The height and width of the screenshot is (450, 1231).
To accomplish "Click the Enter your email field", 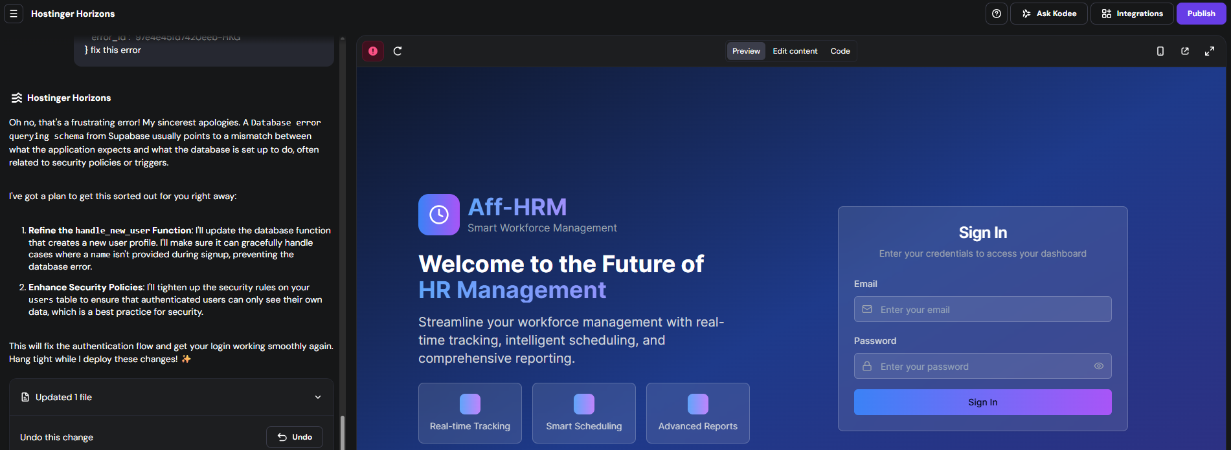I will click(982, 309).
